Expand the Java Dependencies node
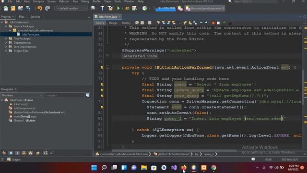 [x=6, y=47]
